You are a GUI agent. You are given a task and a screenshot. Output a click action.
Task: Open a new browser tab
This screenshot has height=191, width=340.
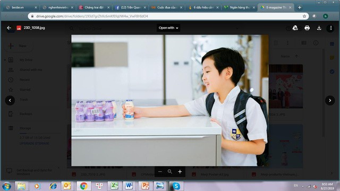coord(300,7)
